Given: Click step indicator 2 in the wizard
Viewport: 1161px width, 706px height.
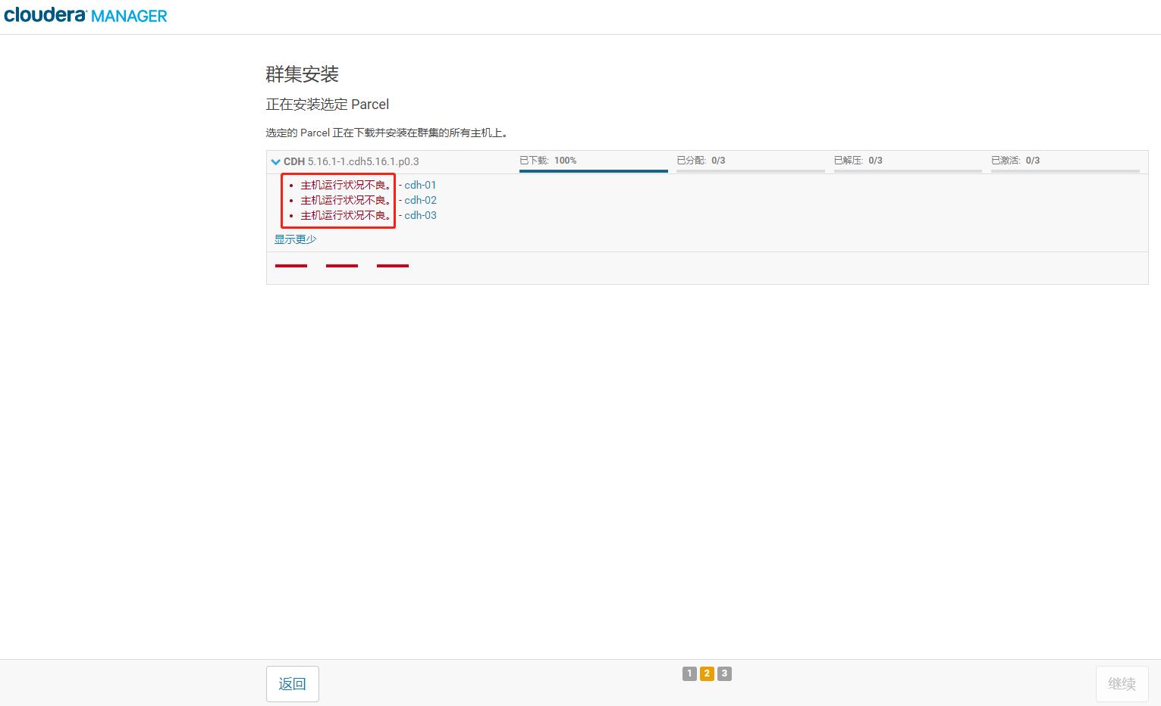Looking at the screenshot, I should coord(706,673).
